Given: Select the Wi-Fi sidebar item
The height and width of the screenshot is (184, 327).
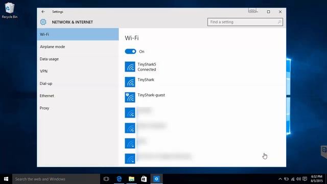Looking at the screenshot, I should [78, 34].
